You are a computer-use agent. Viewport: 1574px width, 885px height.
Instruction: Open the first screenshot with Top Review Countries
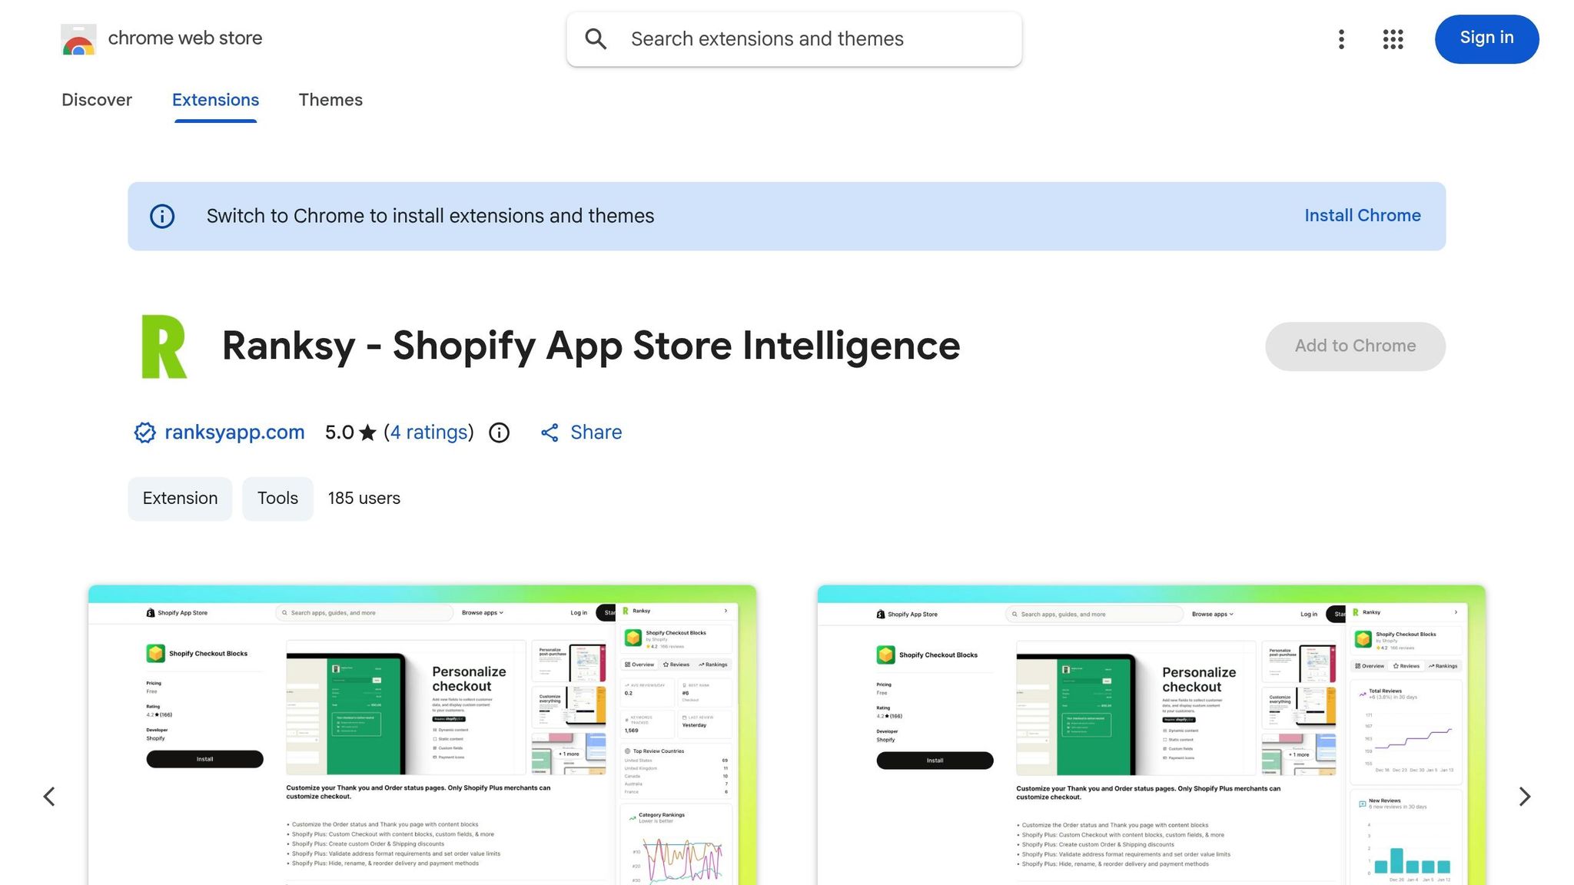tap(422, 735)
